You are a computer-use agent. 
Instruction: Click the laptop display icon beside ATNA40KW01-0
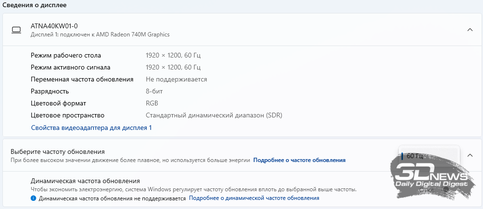[x=16, y=30]
